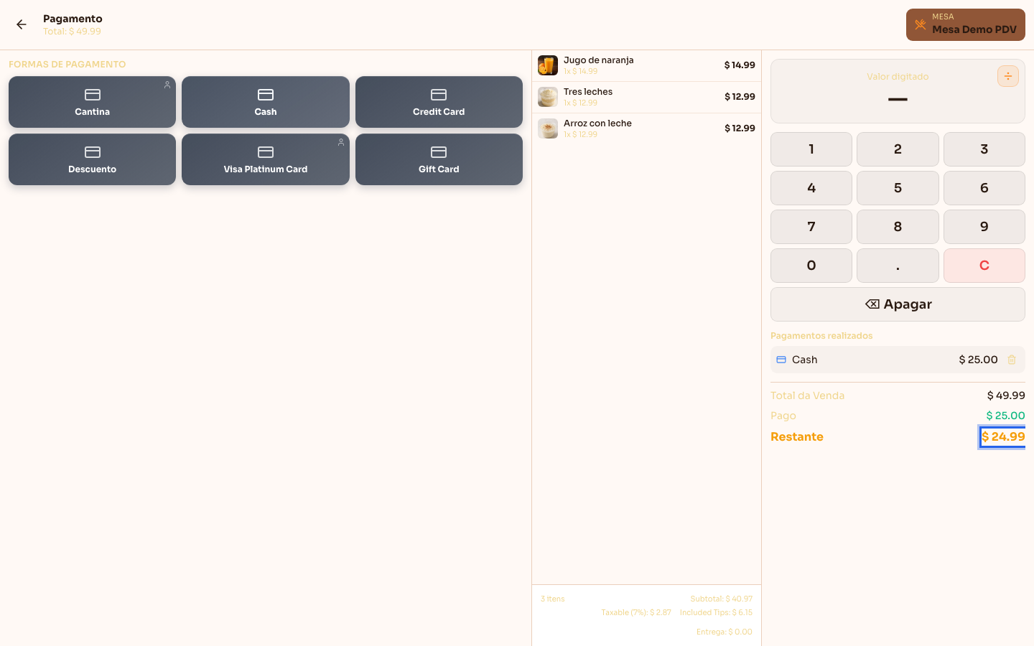Click the Cash card icon in payments made
1034x646 pixels.
(781, 360)
